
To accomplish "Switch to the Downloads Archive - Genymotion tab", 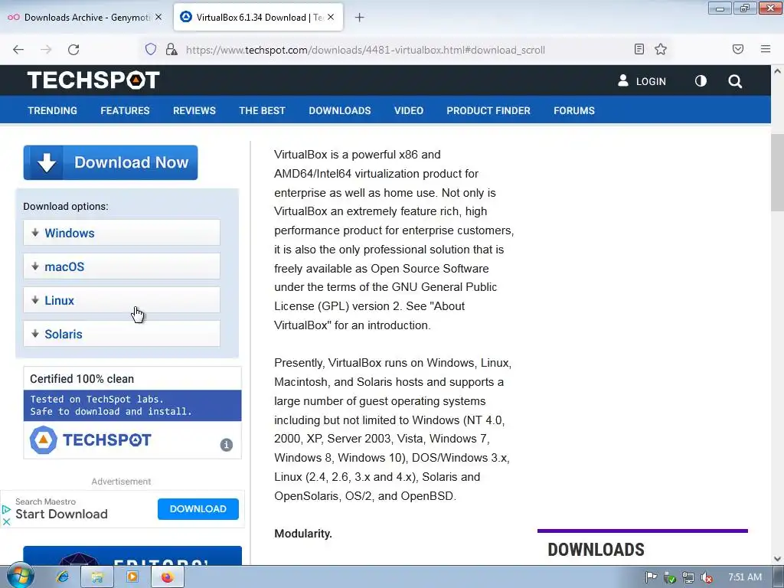I will (85, 17).
